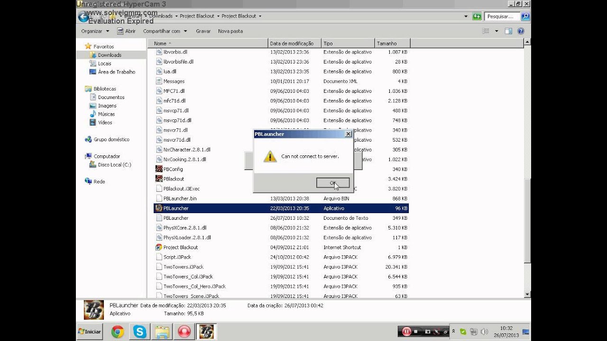The width and height of the screenshot is (607, 341).
Task: Select the PBlackout application icon
Action: 159,179
